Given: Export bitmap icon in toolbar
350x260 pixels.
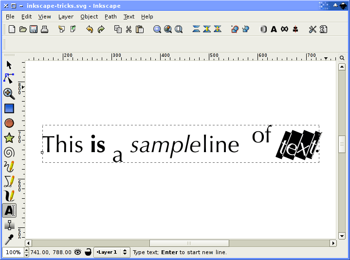Looking at the screenshot, I should click(x=73, y=29).
